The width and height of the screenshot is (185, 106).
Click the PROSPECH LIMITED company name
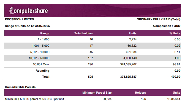point(20,19)
